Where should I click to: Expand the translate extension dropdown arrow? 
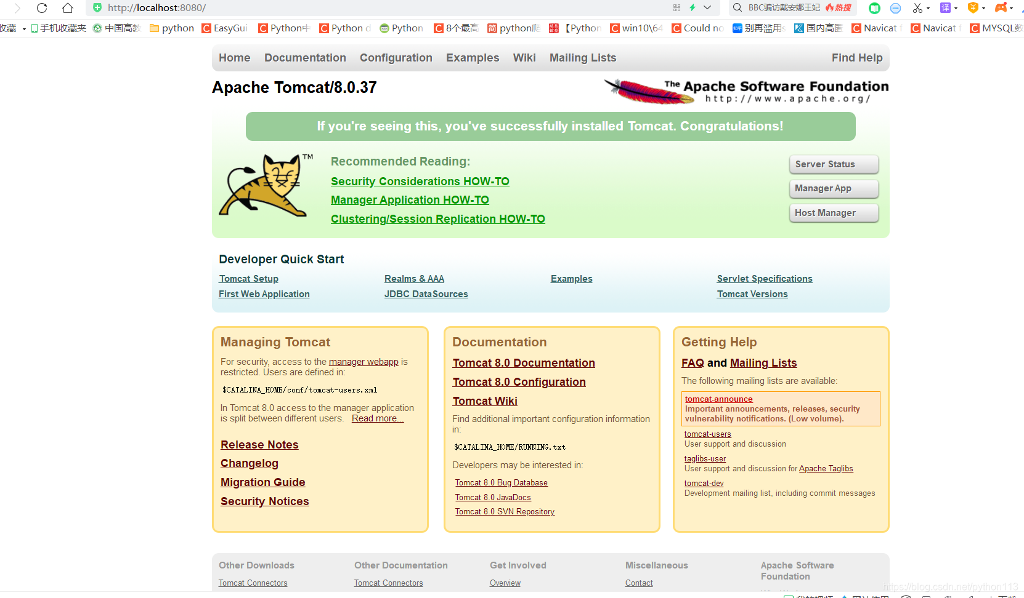(x=956, y=9)
